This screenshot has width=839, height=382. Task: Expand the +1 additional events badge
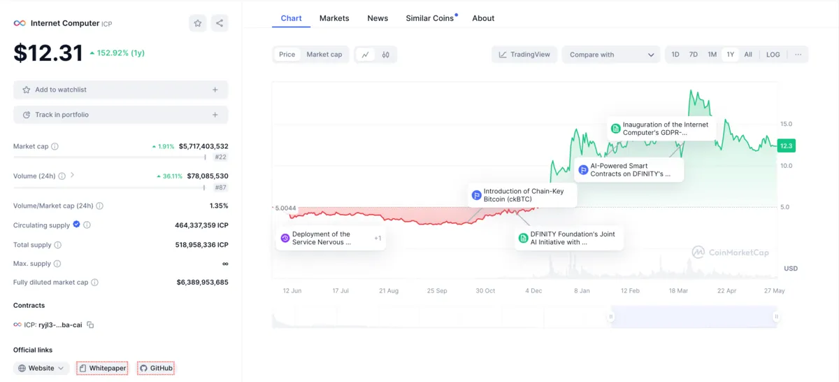click(x=378, y=239)
